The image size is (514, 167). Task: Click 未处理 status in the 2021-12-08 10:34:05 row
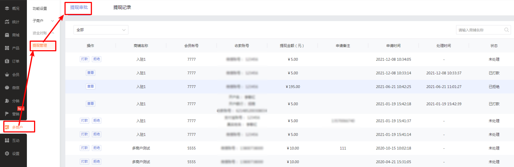(494, 59)
